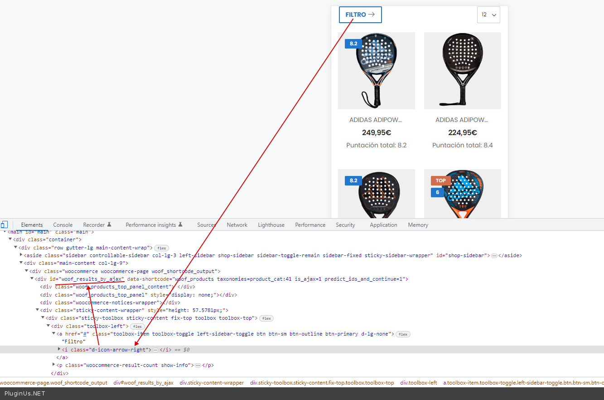Select the "Filtro" text node in DOM tree
604x400 pixels.
click(x=73, y=341)
